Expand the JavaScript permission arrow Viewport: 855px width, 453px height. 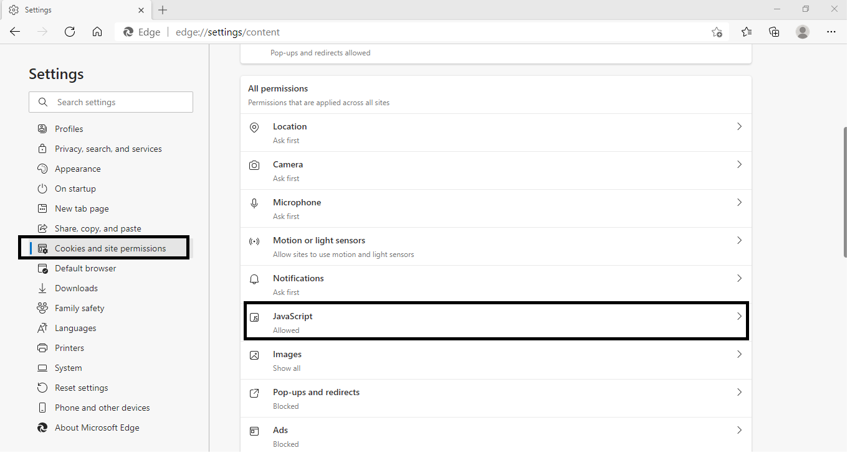(739, 316)
